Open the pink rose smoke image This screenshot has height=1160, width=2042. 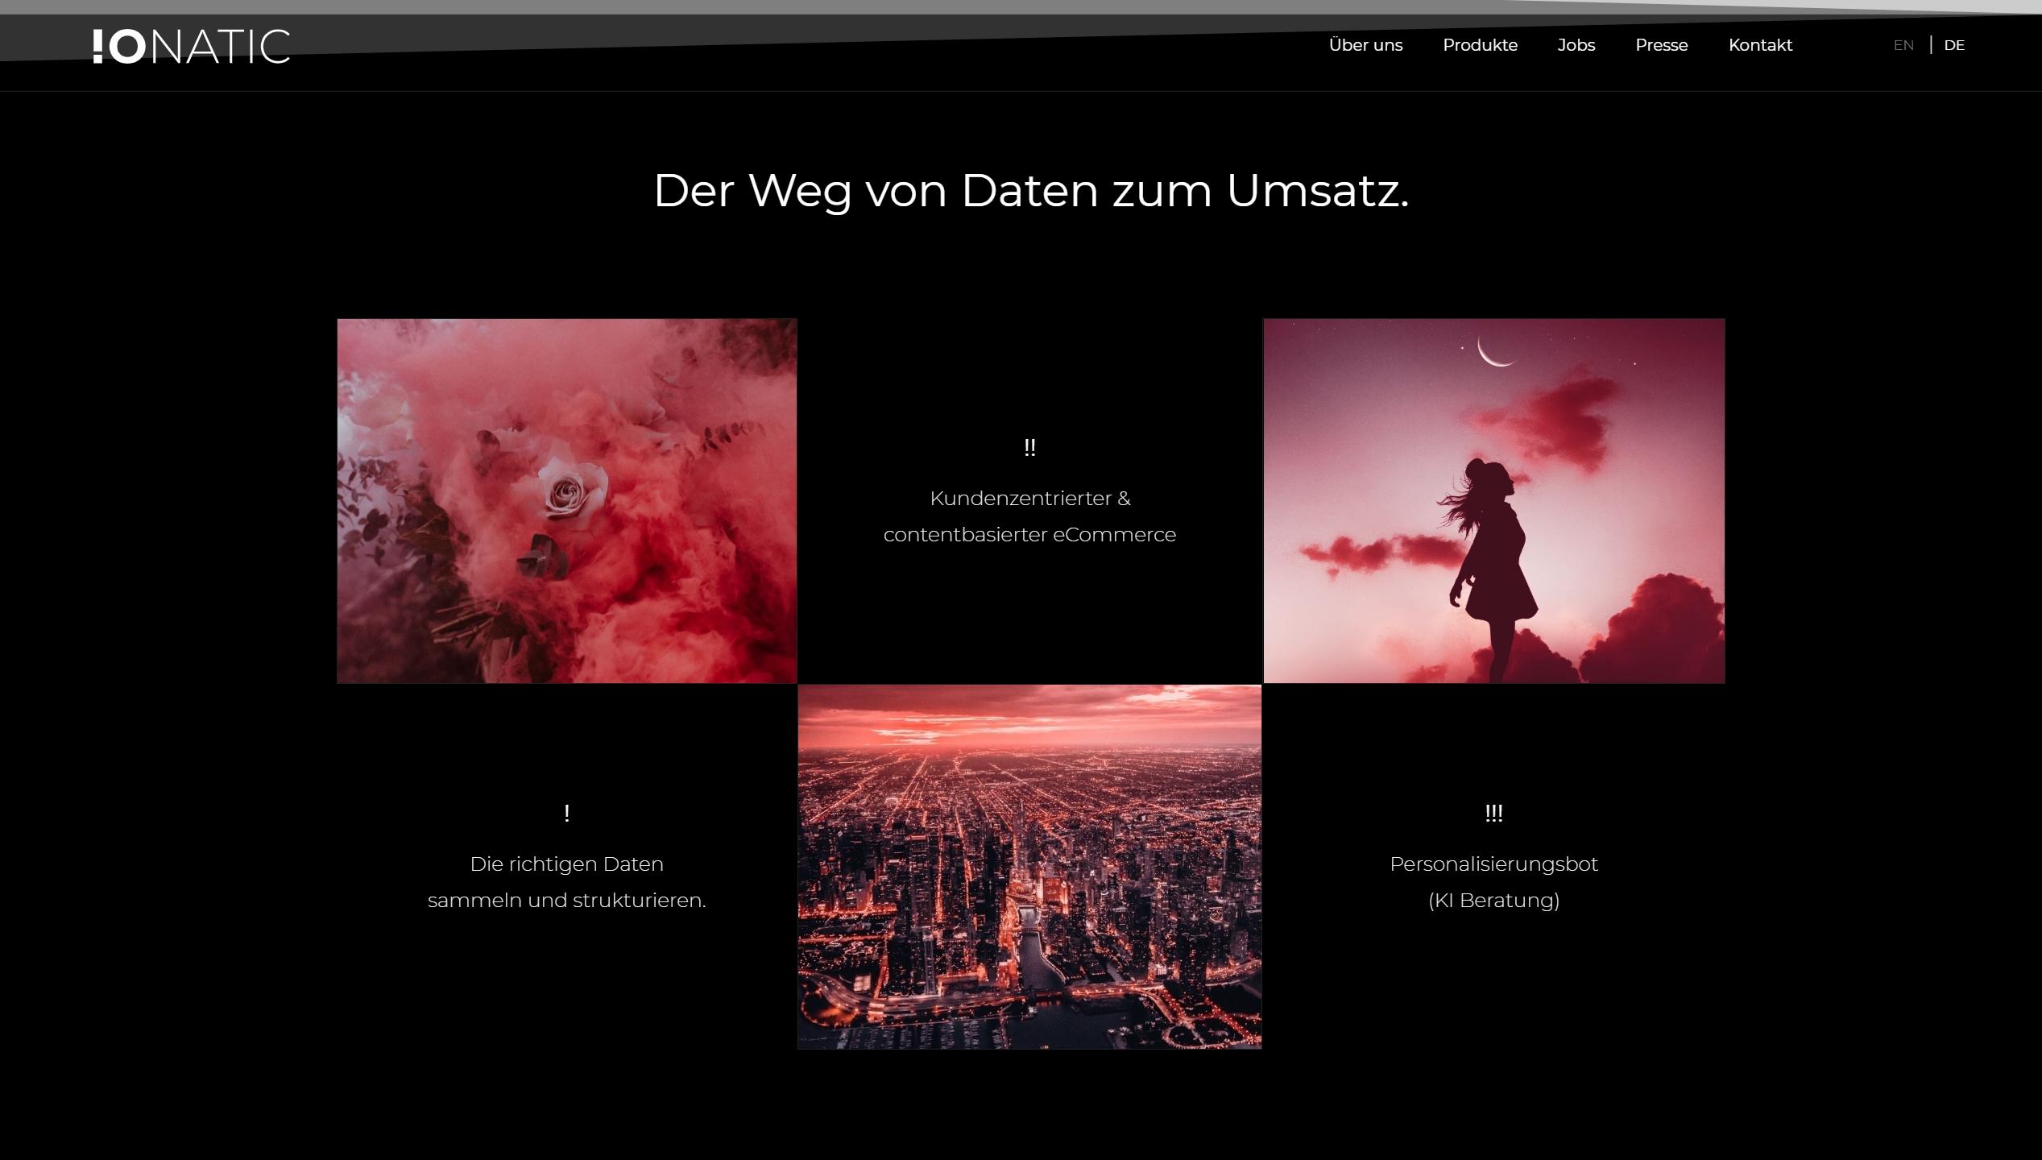567,501
